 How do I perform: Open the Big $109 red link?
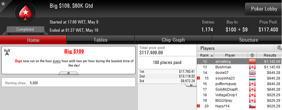coord(74,52)
